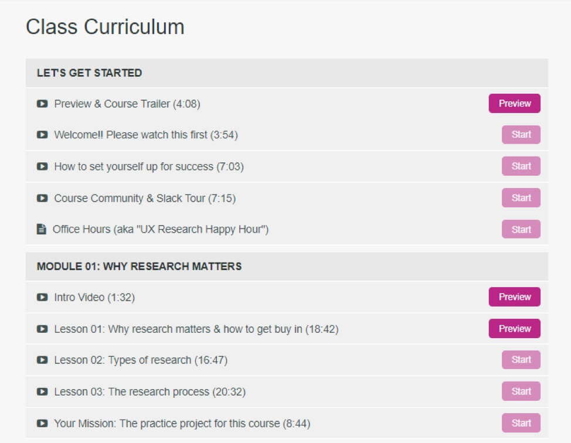Click video icon for How to set yourself up
This screenshot has height=443, width=571.
tap(42, 166)
